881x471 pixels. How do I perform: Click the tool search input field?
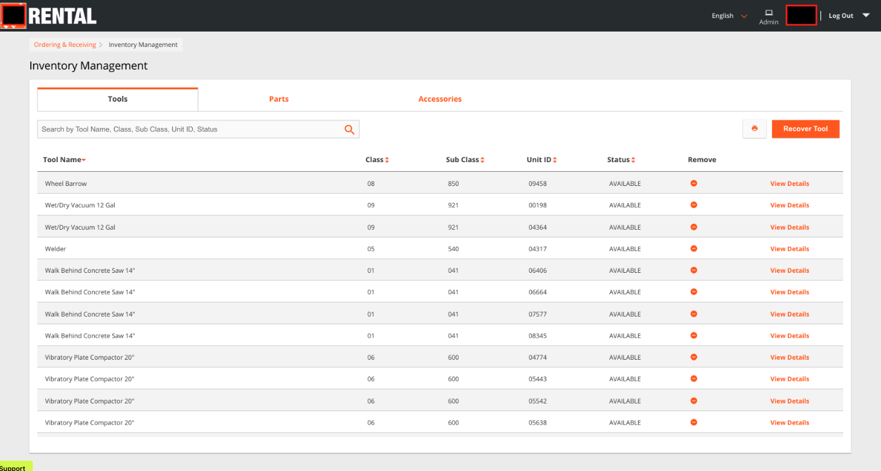(x=190, y=129)
